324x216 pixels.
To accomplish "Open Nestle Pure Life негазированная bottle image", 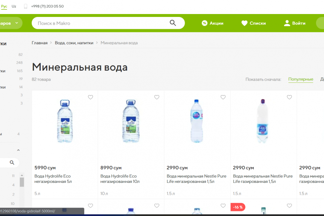I will (x=197, y=121).
